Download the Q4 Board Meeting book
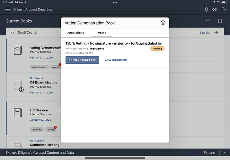Viewport: 230px width, 160px height. pos(18,85)
